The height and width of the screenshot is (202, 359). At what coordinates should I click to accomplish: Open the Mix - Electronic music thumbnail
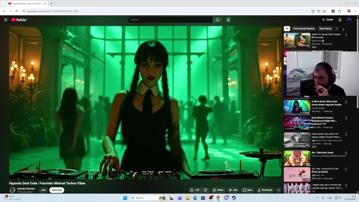coord(297,159)
